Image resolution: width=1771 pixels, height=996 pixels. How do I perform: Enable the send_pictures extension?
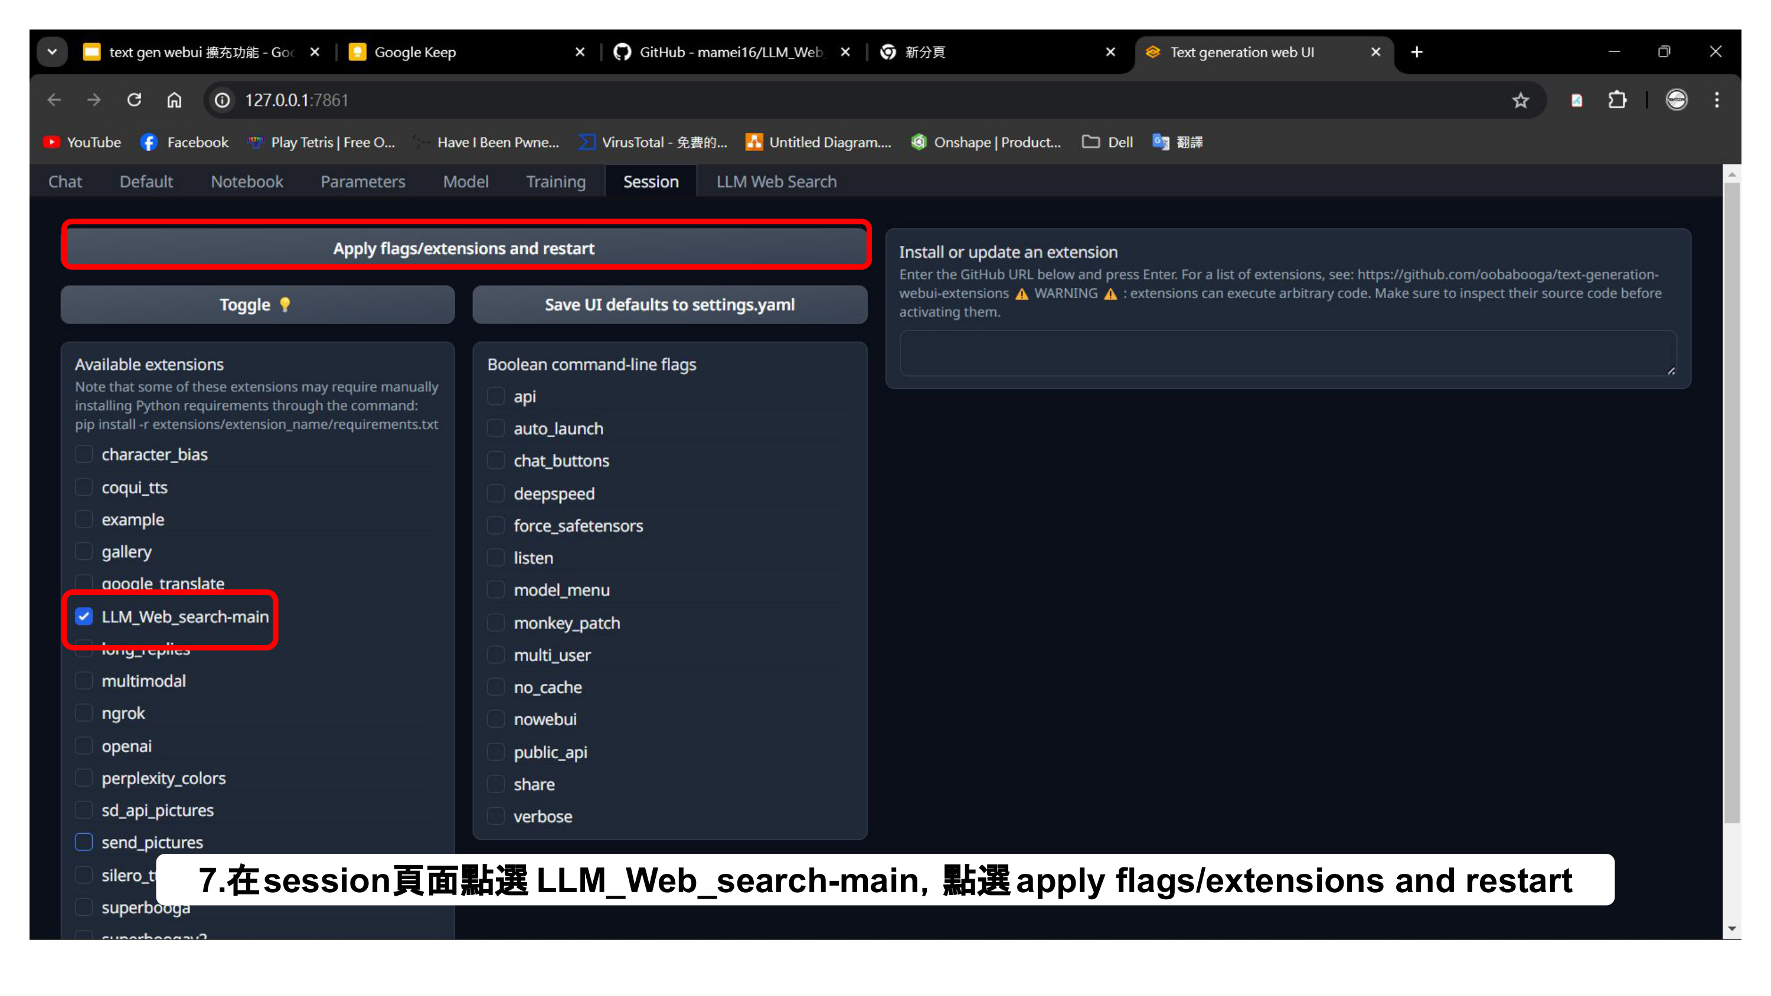click(84, 842)
